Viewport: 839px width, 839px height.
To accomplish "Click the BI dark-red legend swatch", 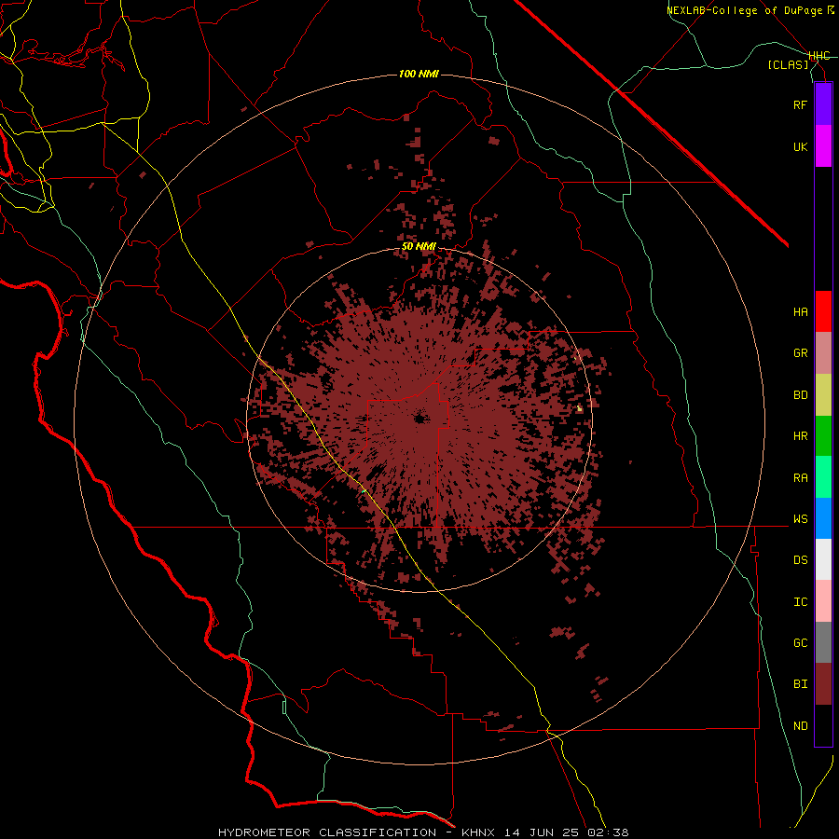I will point(823,684).
